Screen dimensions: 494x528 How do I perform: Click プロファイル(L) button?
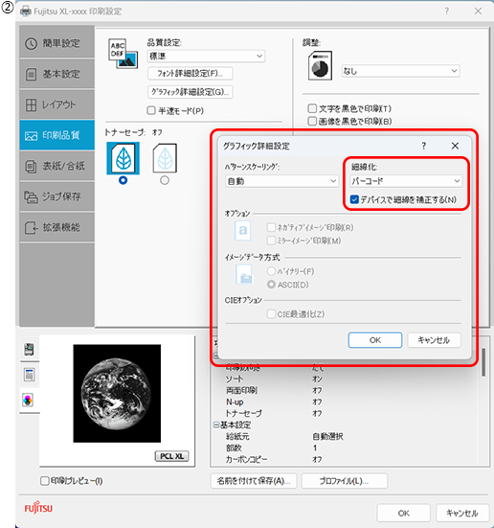(x=345, y=481)
